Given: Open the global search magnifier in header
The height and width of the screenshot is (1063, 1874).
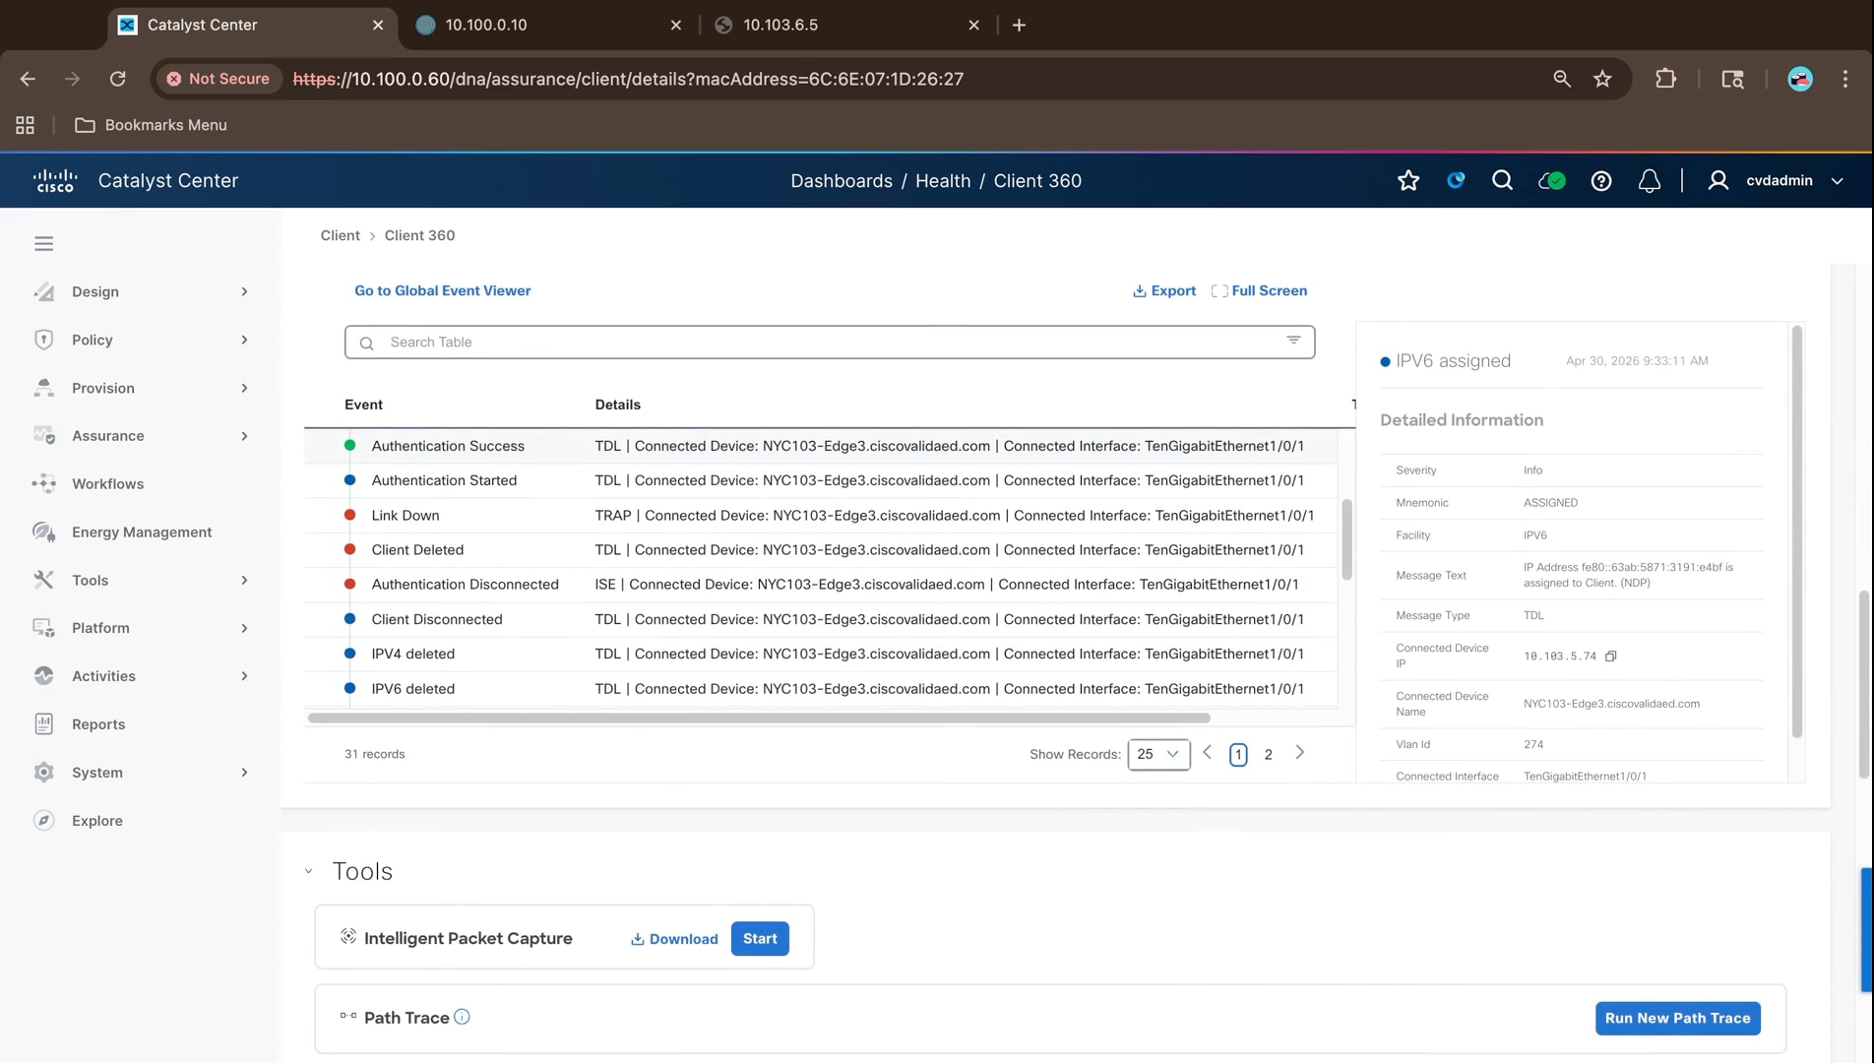Looking at the screenshot, I should [x=1502, y=180].
